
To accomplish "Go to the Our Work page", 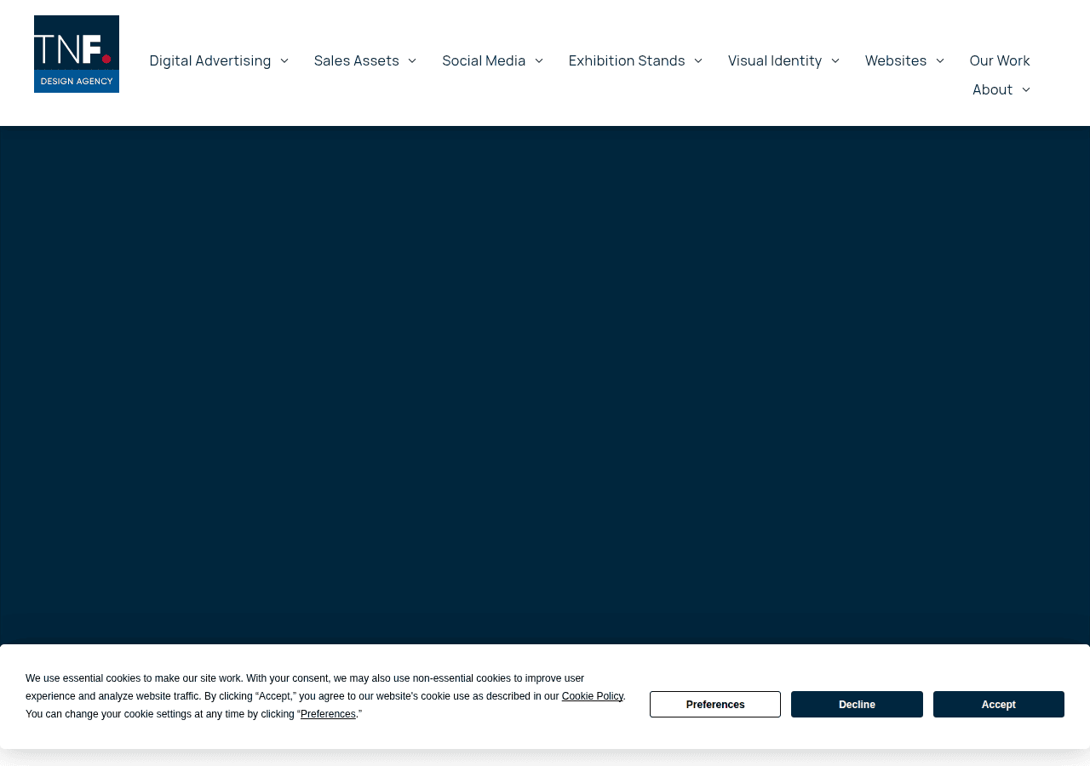I will (1000, 60).
